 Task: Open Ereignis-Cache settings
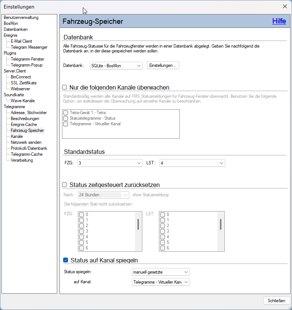pyautogui.click(x=24, y=125)
